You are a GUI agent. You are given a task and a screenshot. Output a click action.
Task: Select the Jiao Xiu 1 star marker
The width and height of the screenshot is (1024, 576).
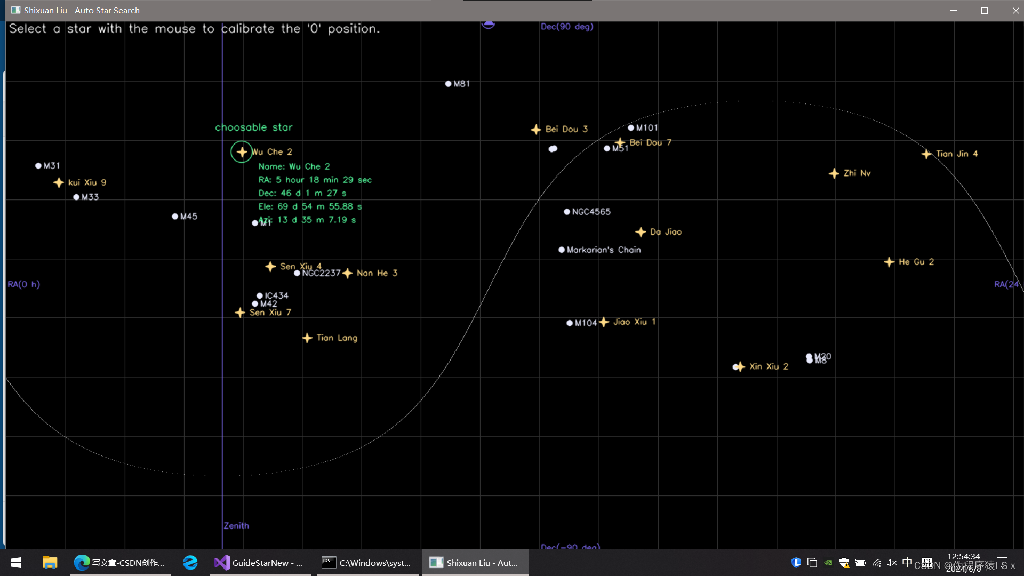(x=604, y=322)
